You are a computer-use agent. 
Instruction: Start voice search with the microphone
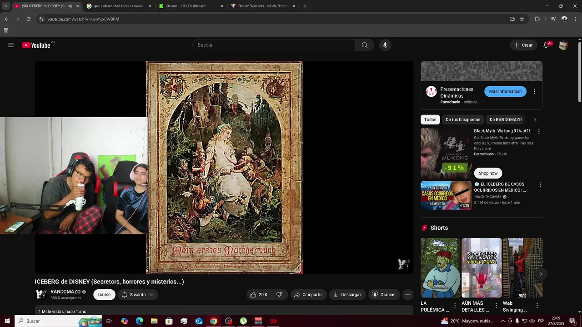[x=385, y=45]
